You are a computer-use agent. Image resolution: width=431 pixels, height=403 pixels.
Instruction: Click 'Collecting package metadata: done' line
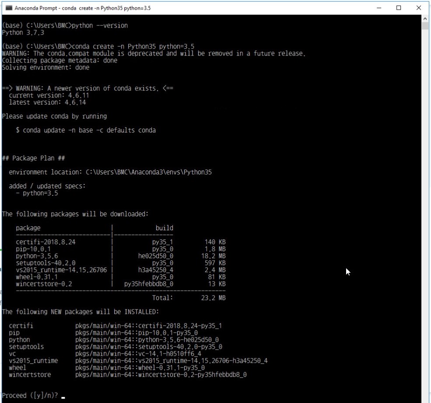60,60
